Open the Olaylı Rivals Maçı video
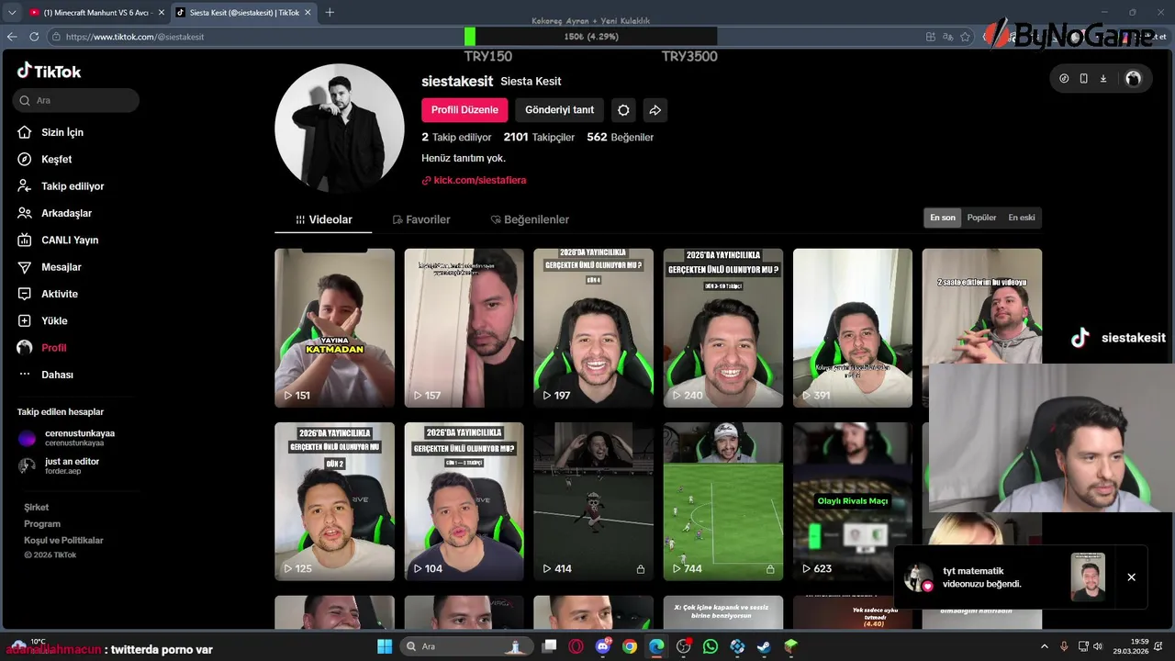1175x661 pixels. point(853,501)
